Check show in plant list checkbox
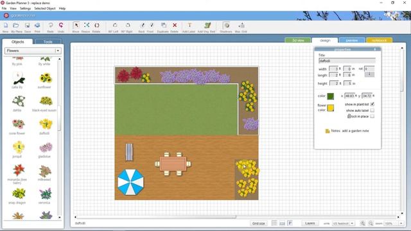411x231 pixels. click(x=372, y=104)
